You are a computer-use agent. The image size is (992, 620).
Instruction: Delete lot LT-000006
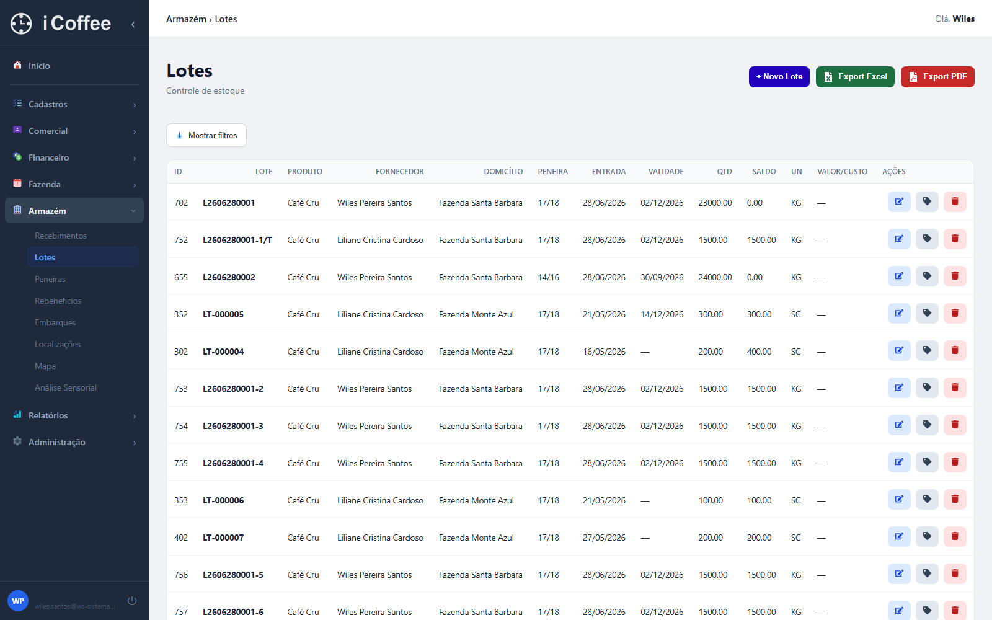tap(955, 499)
